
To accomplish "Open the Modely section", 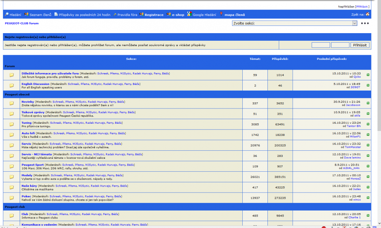I will click(27, 175).
